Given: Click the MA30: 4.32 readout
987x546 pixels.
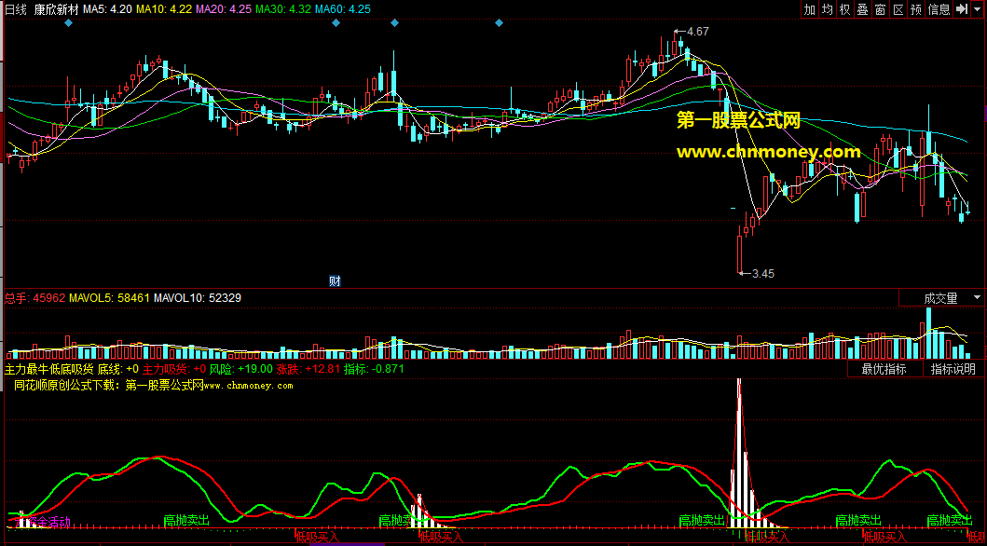Looking at the screenshot, I should (x=283, y=9).
